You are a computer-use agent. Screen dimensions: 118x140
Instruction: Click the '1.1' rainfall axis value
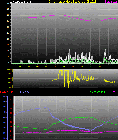(11, 100)
